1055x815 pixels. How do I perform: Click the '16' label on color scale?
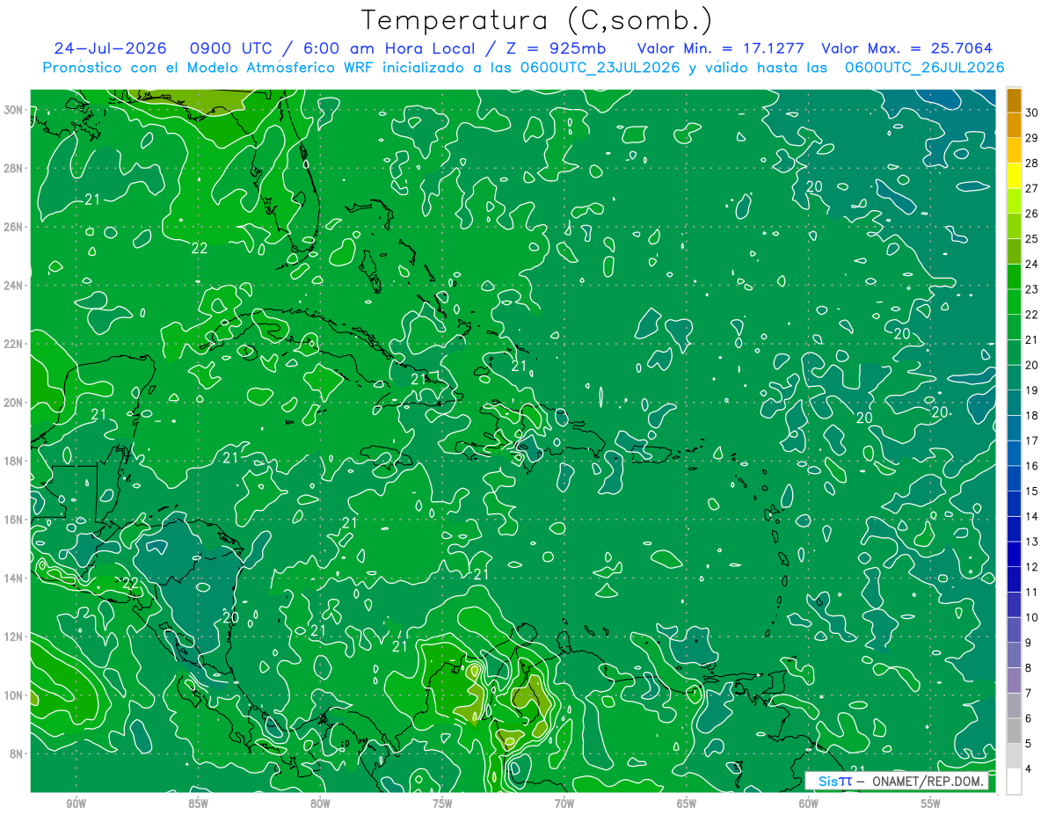point(1032,466)
